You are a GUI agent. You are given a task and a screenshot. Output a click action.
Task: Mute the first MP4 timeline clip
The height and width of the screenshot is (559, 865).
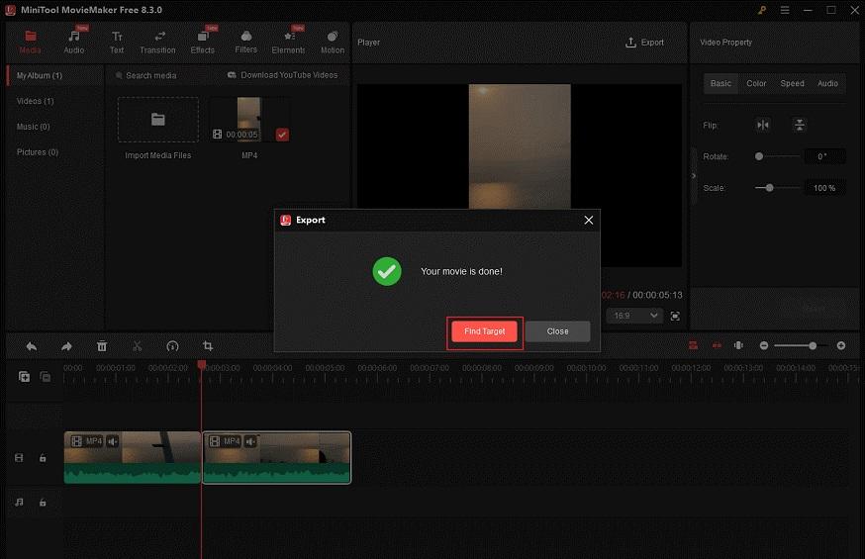tap(113, 441)
